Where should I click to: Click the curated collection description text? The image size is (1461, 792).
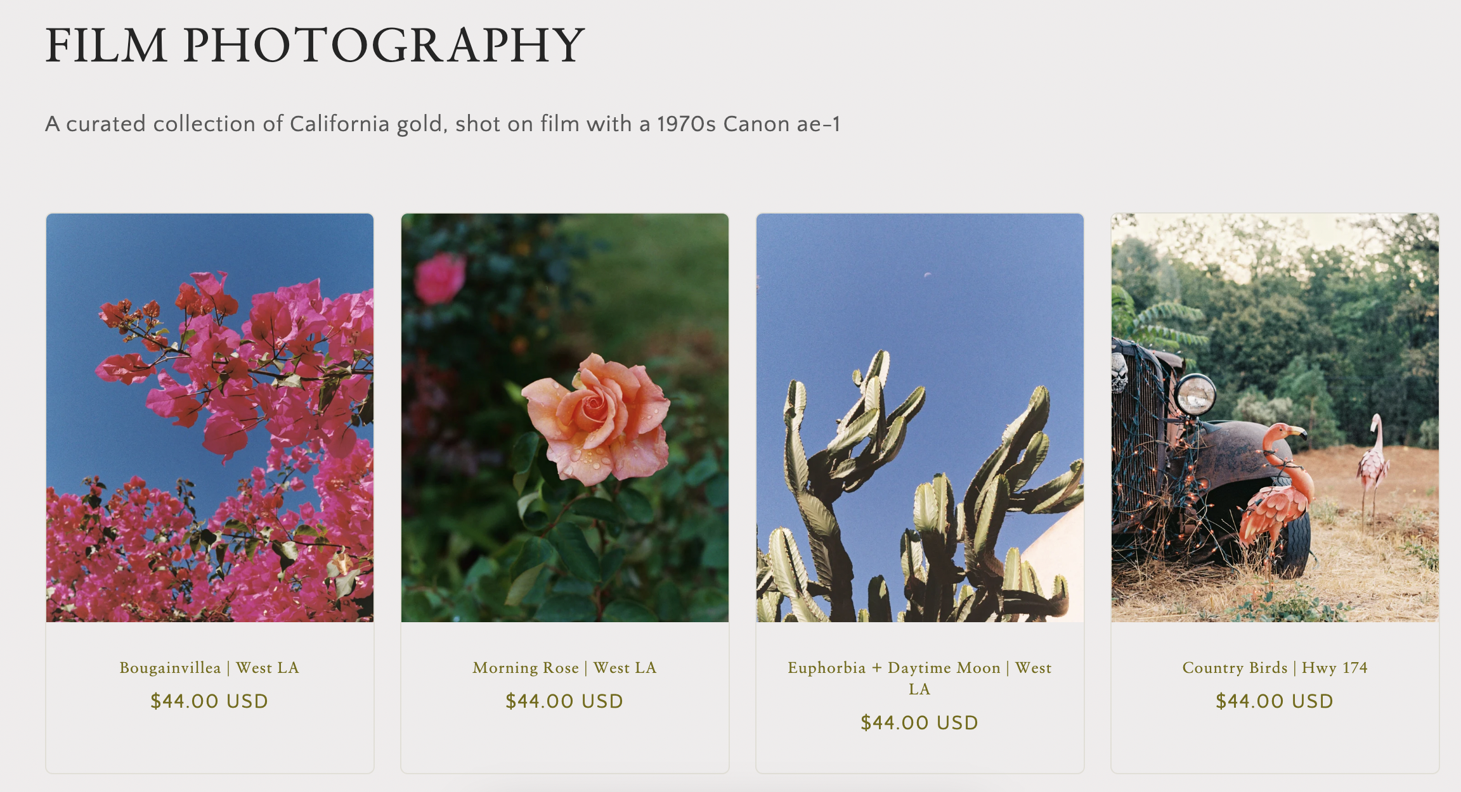443,124
